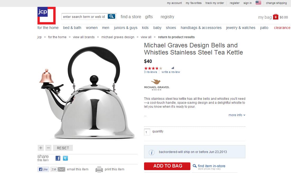Open the jewelry & watches menu
291x173 pixels.
click(241, 28)
